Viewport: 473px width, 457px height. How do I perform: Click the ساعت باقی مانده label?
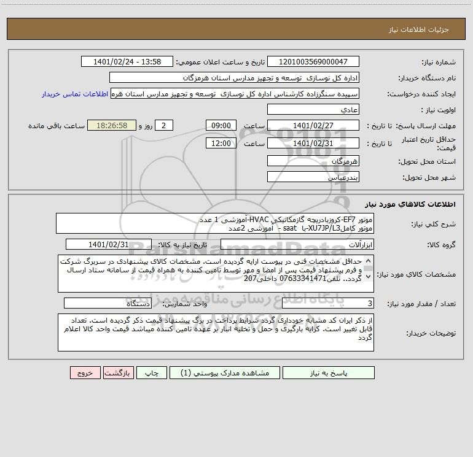point(57,126)
